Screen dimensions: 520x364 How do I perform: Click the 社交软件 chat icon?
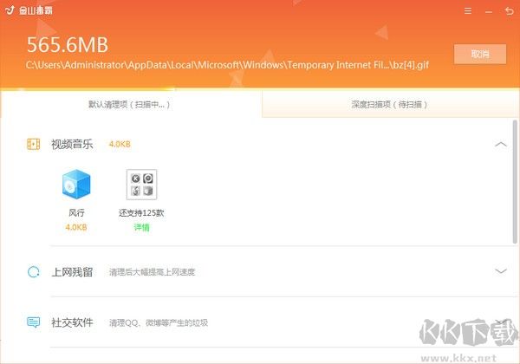pos(33,322)
